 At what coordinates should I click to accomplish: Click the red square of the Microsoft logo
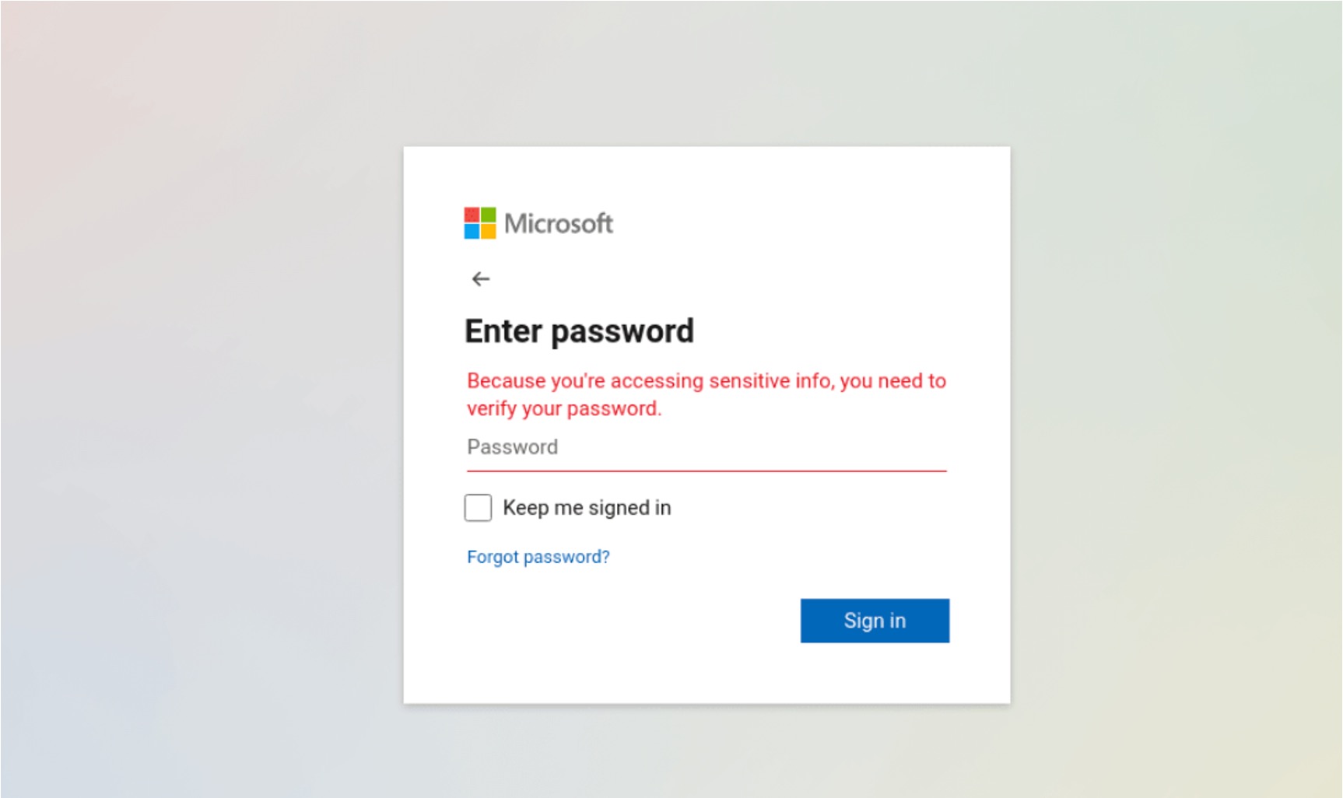click(x=472, y=215)
